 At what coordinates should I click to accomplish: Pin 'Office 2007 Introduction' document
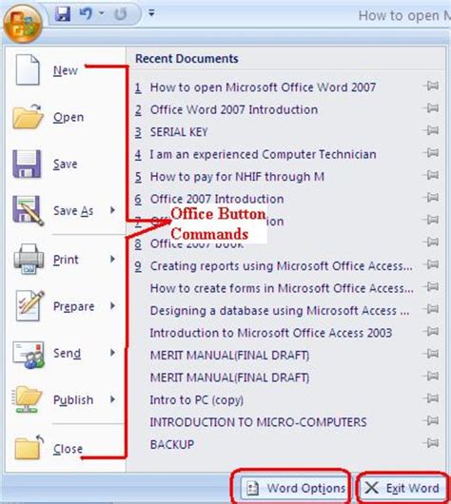pyautogui.click(x=431, y=197)
